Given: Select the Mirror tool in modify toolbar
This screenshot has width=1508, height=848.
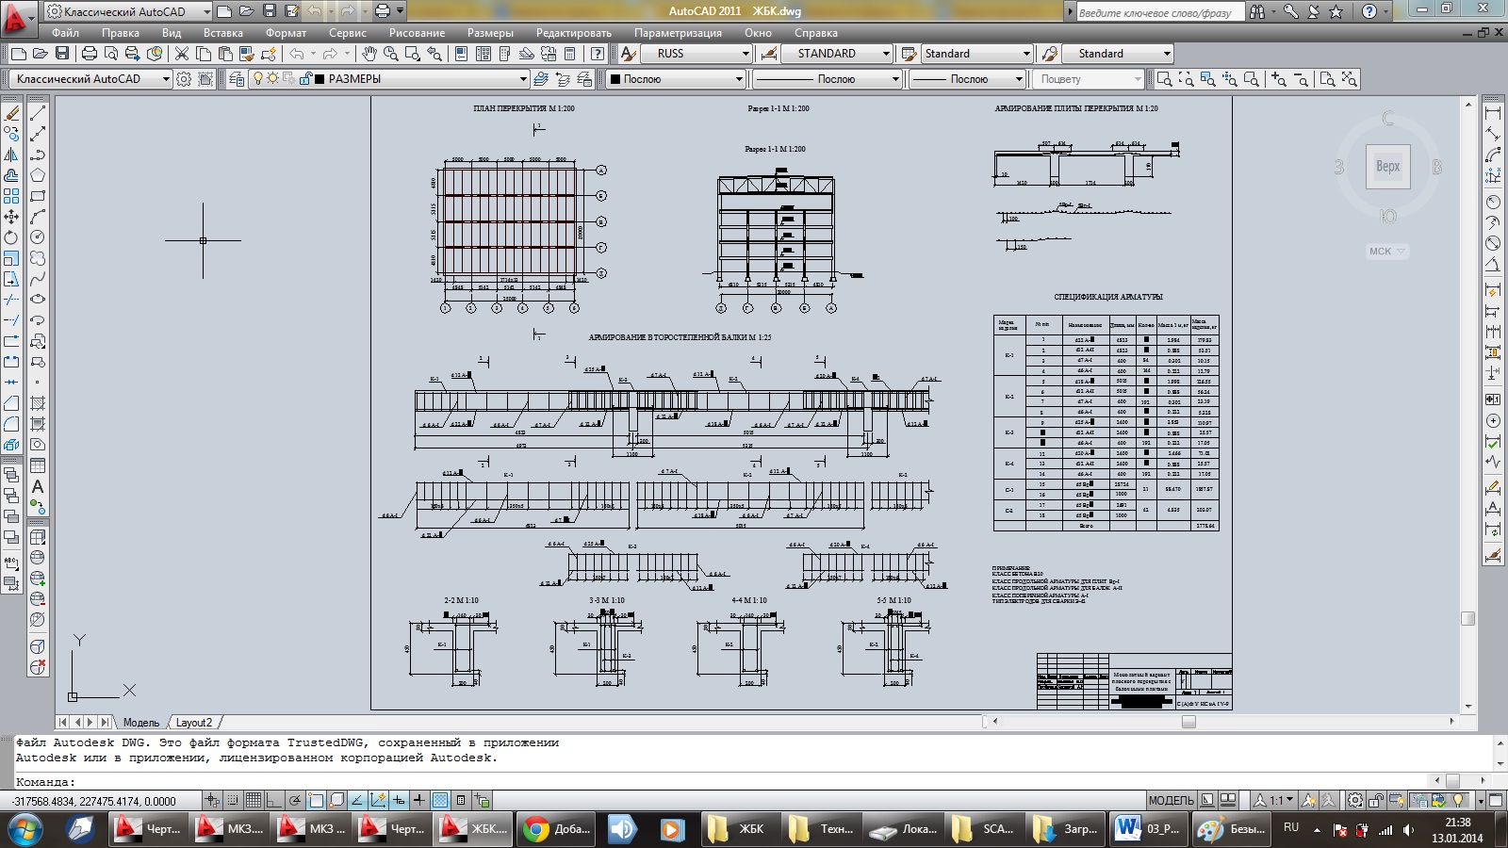Looking at the screenshot, I should (x=11, y=155).
